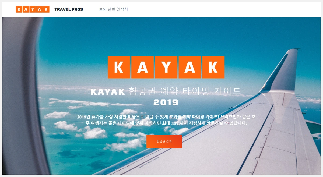
Task: Click the orange 항공권 검색 button
Action: (164, 141)
